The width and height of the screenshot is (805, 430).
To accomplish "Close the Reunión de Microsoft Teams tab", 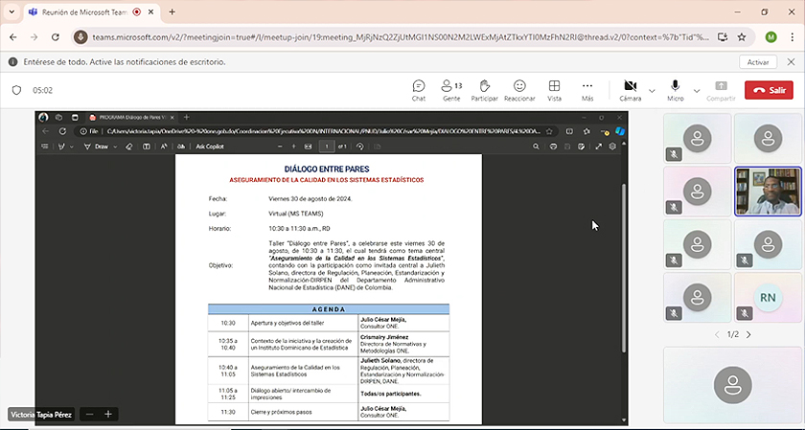I will 151,11.
